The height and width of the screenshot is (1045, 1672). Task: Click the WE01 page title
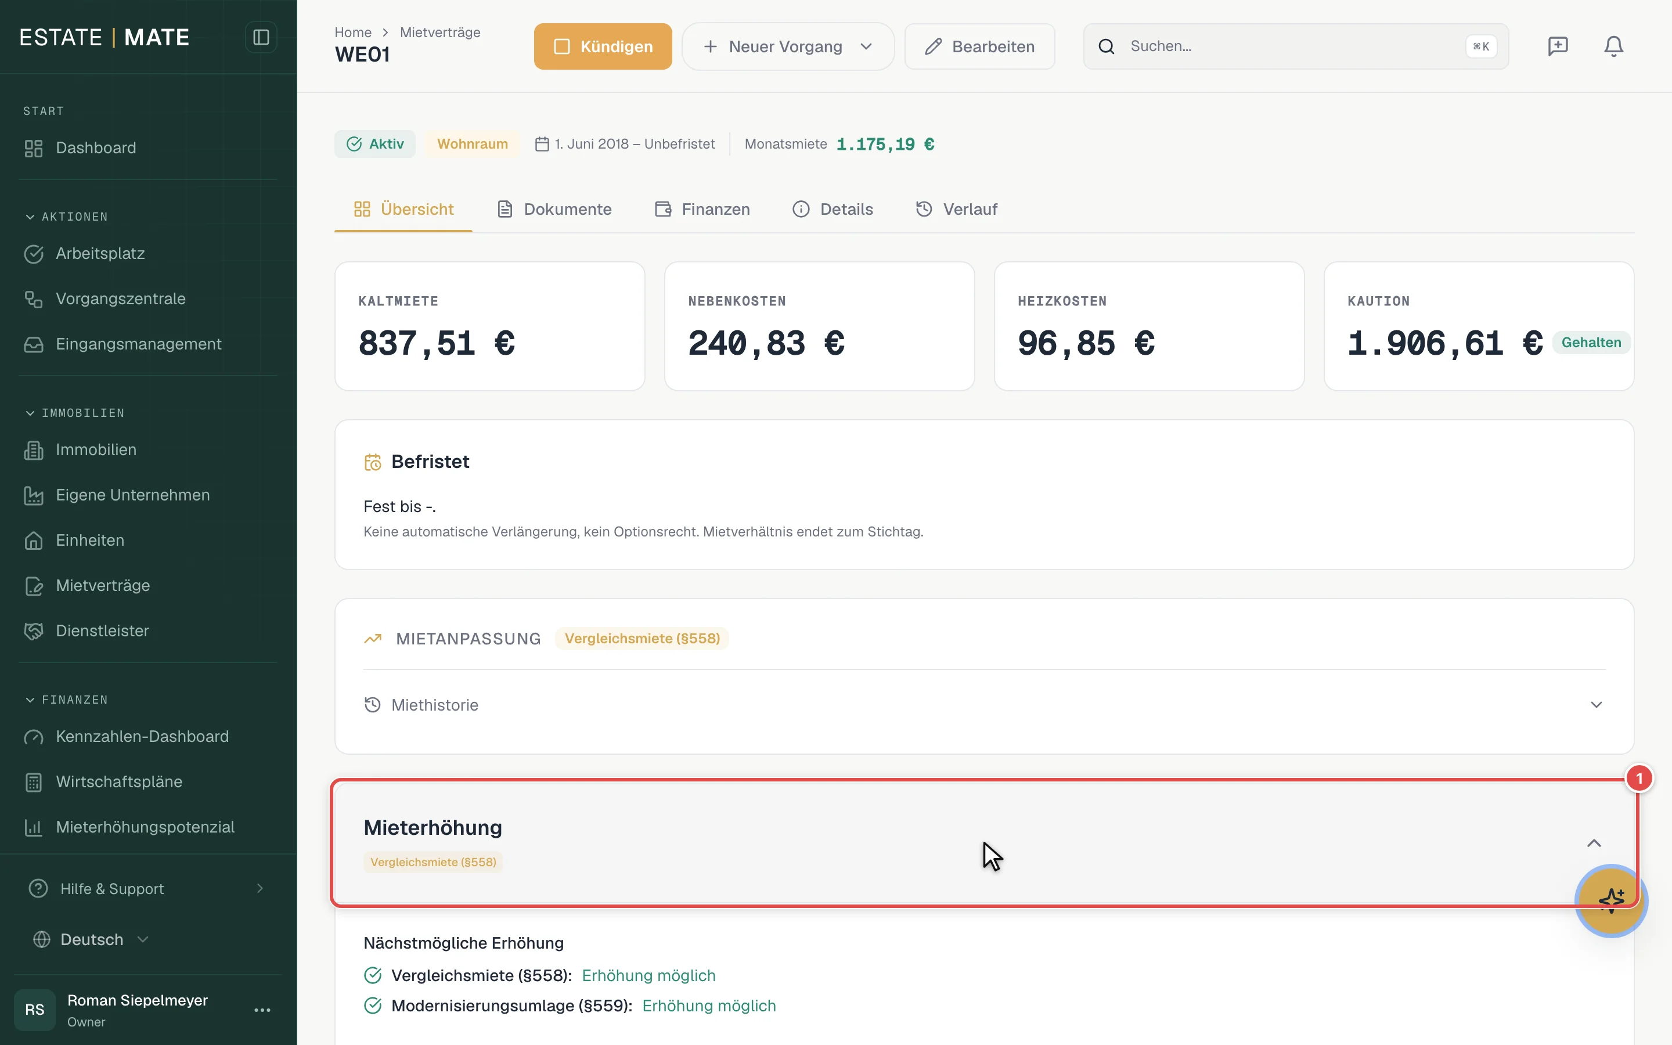(363, 55)
